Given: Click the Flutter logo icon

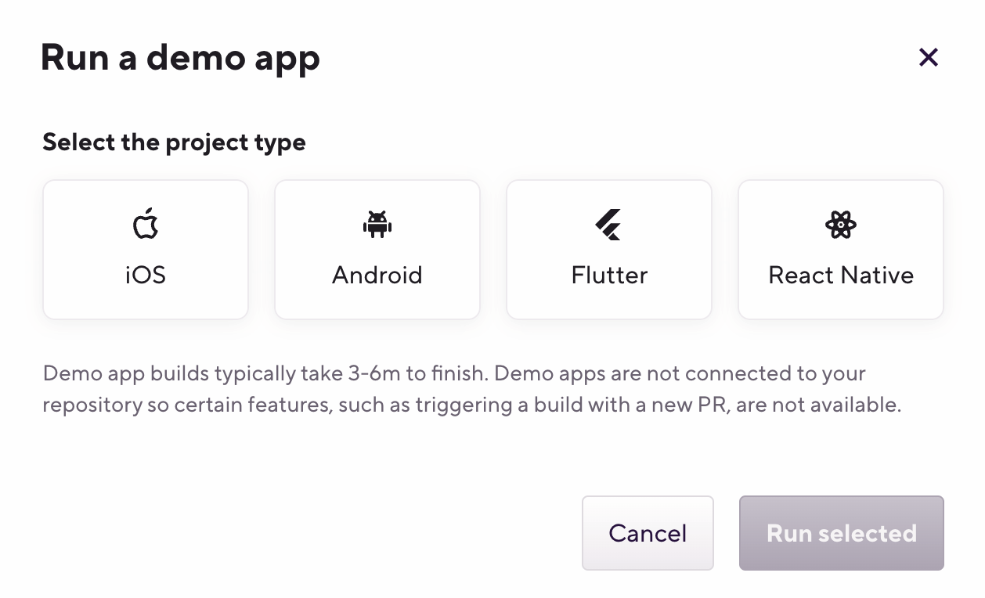Looking at the screenshot, I should [608, 225].
